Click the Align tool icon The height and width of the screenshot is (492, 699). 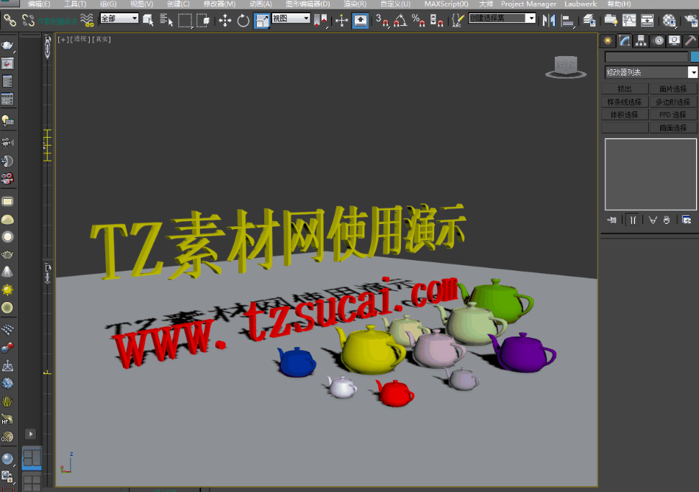pyautogui.click(x=567, y=20)
